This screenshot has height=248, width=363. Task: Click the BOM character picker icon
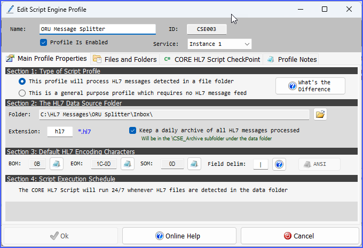click(x=57, y=164)
